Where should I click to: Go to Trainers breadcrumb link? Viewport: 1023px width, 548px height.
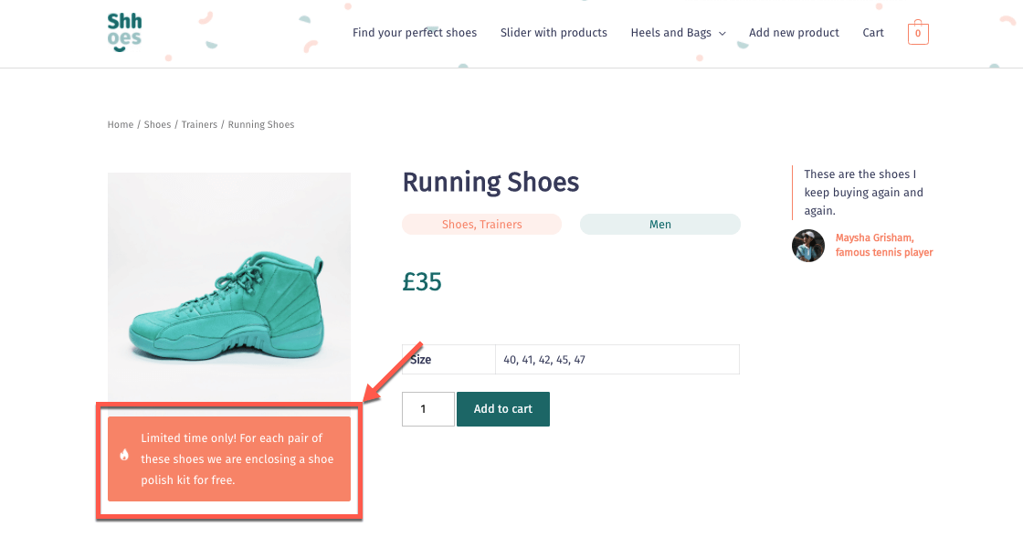[x=199, y=124]
